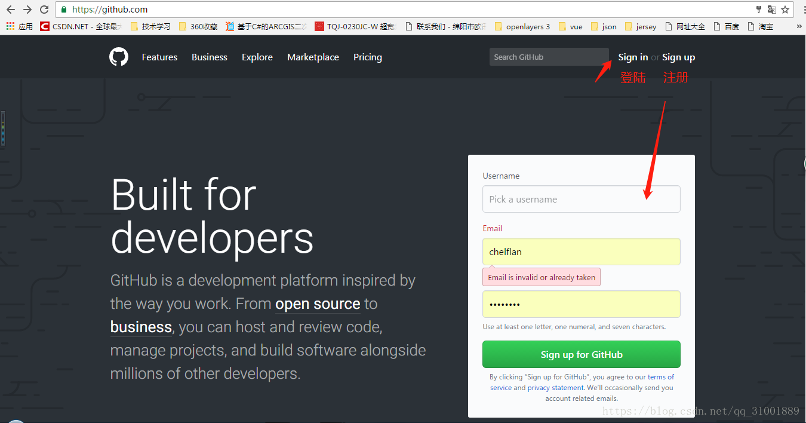Image resolution: width=806 pixels, height=423 pixels.
Task: Reload the page with the refresh icon
Action: point(44,10)
